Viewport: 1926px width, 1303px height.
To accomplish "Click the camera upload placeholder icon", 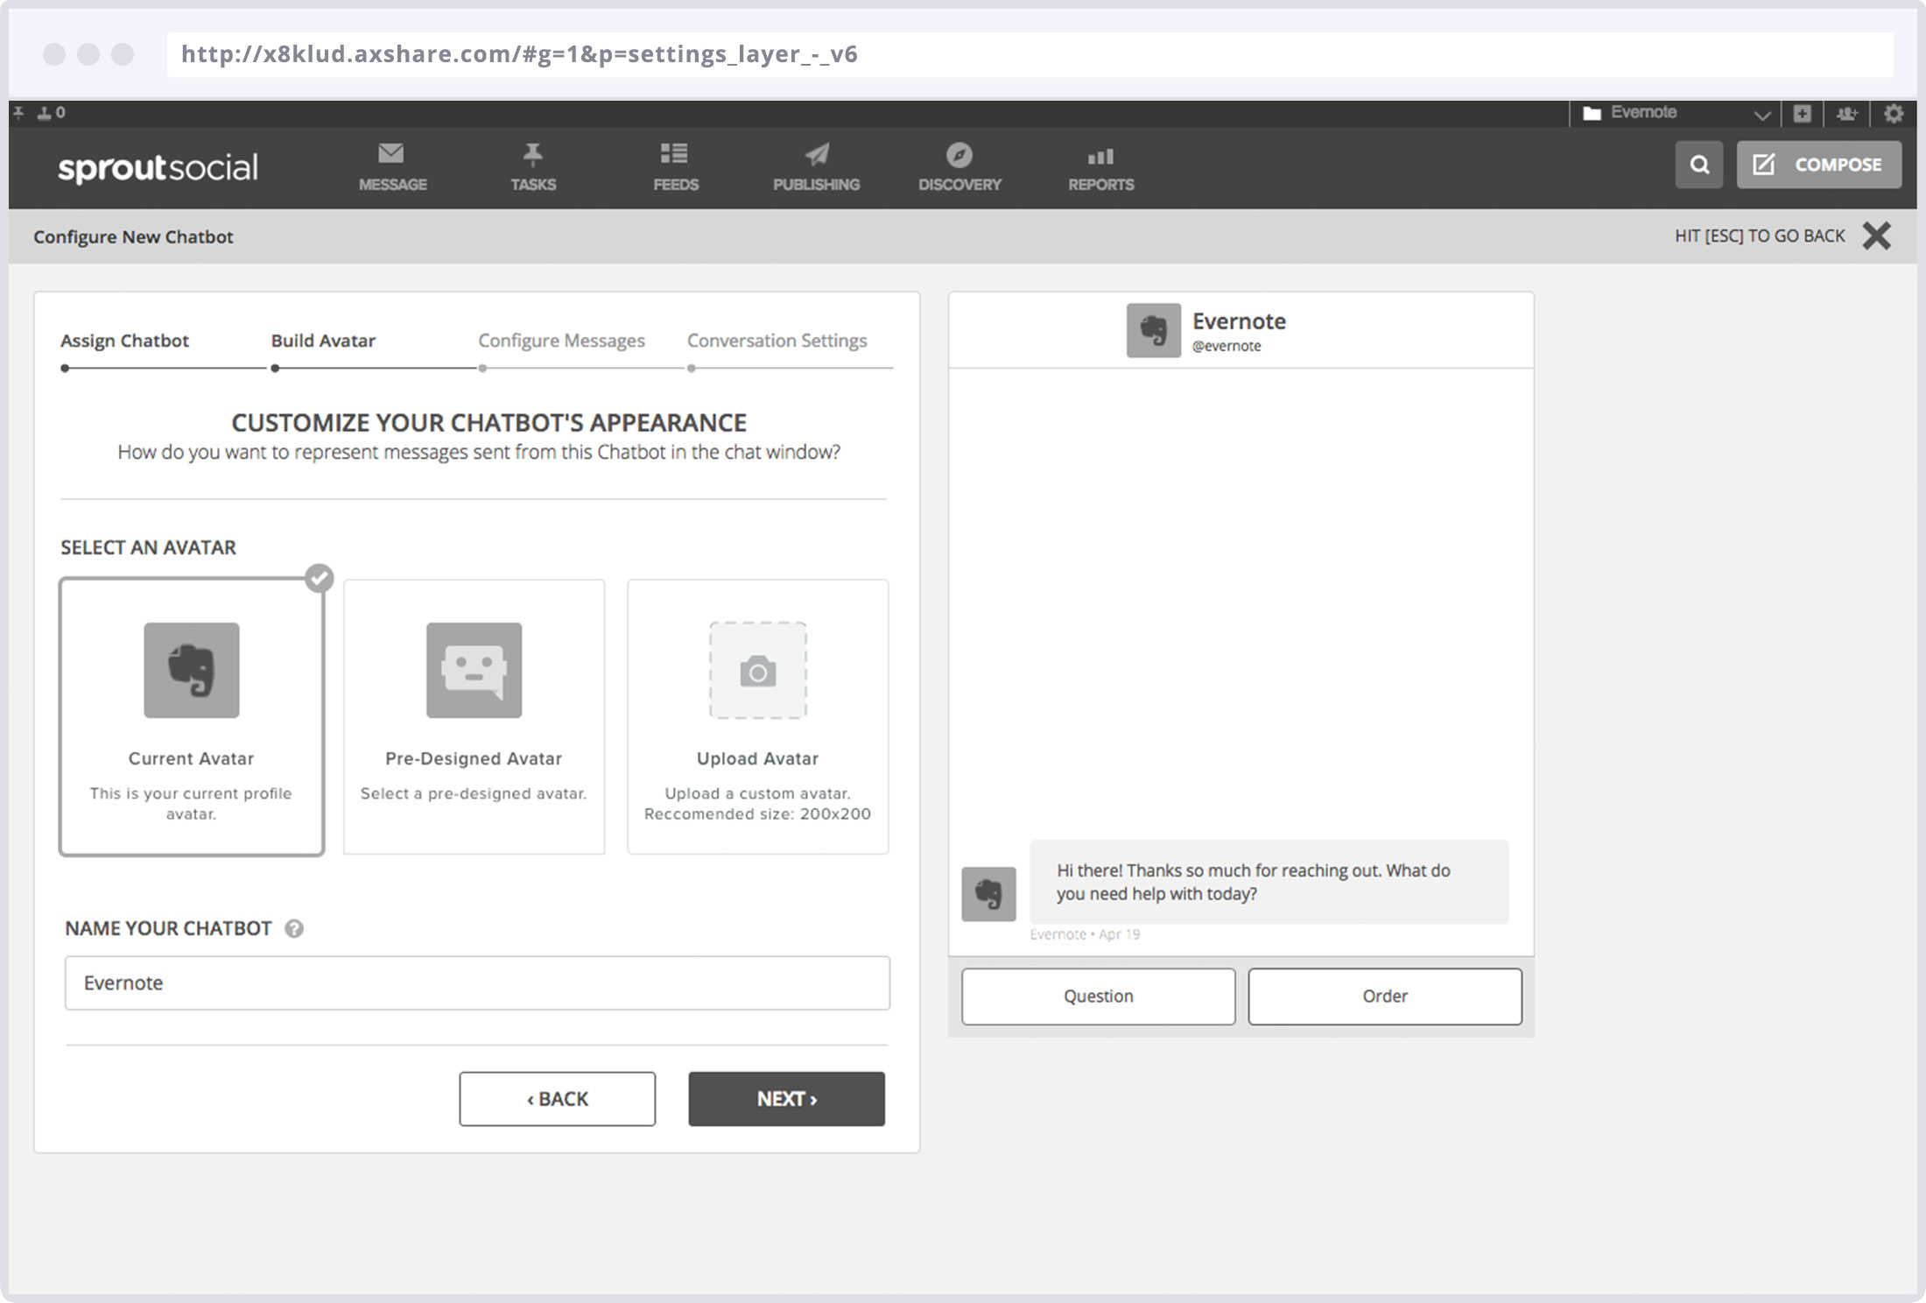I will pyautogui.click(x=757, y=671).
